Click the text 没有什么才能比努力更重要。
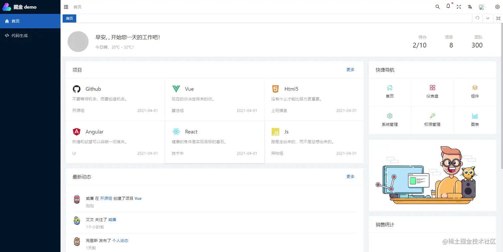This screenshot has height=252, width=503. click(x=296, y=99)
